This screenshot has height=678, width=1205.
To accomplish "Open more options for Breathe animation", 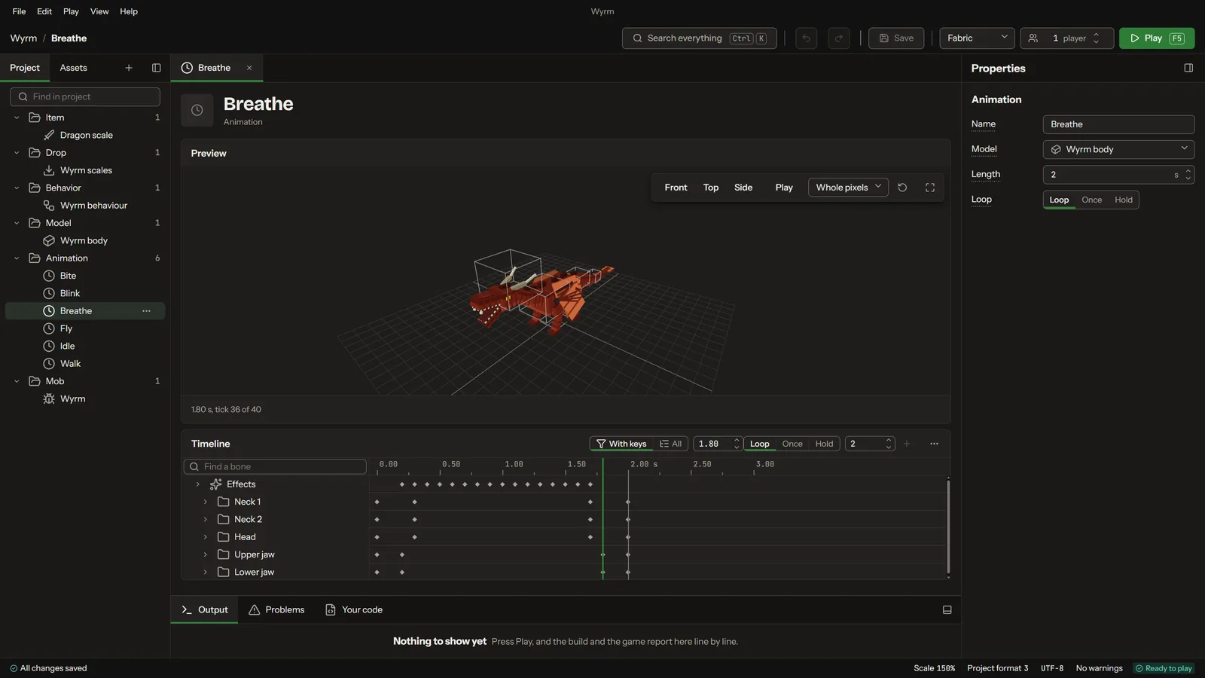I will [x=146, y=311].
